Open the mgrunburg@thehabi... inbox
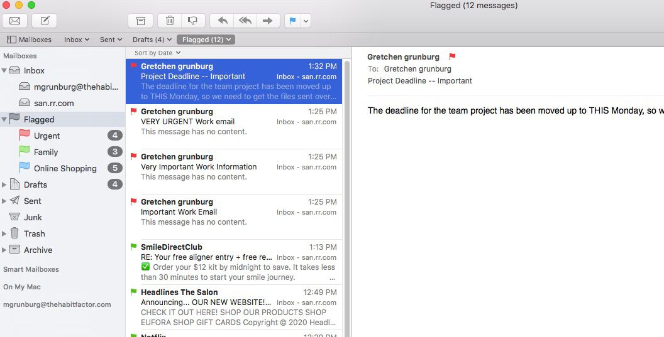Screen dimensions: 664x337 click(69, 87)
